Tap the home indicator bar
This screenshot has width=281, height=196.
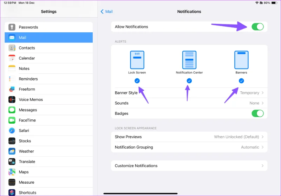(x=140, y=194)
